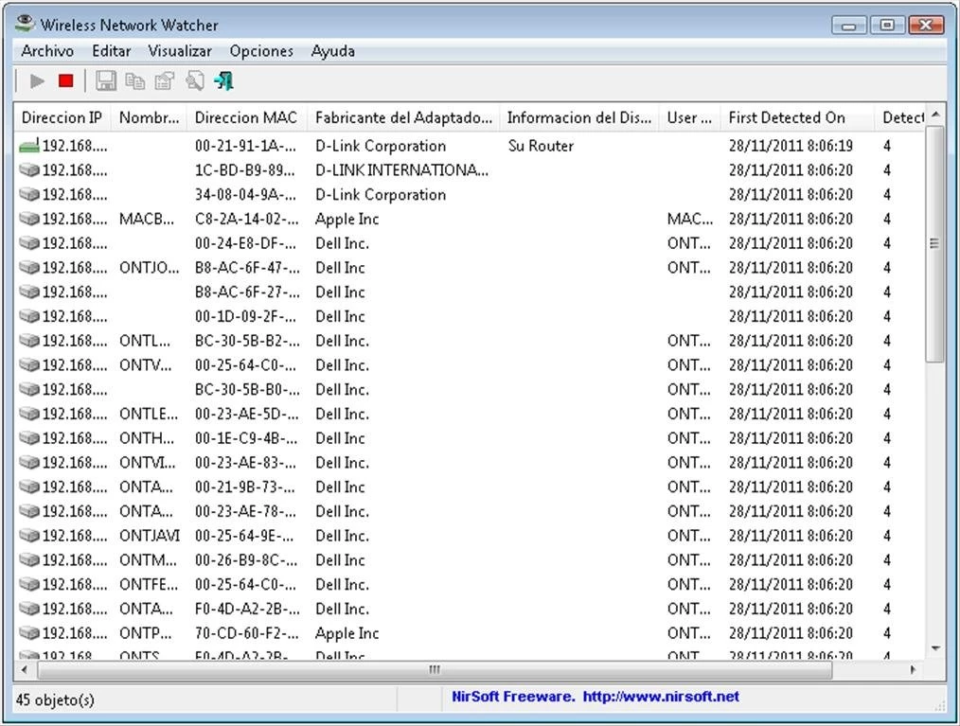Open the Opciones menu
Viewport: 960px width, 726px height.
point(261,51)
